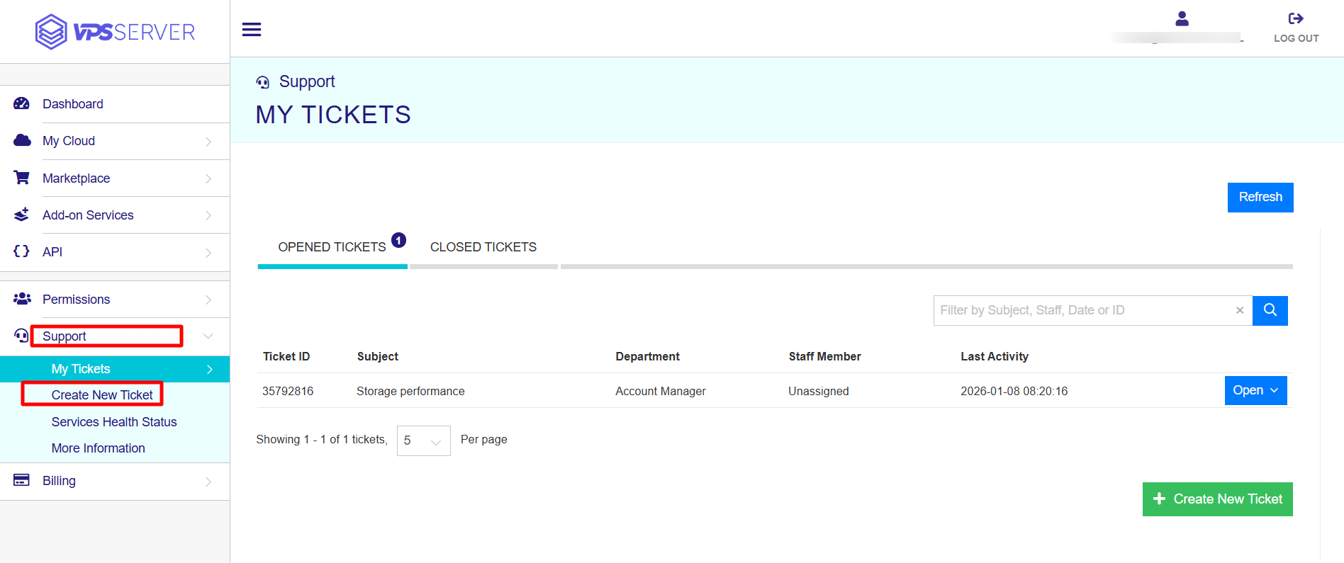Toggle the hamburger menu icon
The height and width of the screenshot is (563, 1344).
(x=252, y=29)
